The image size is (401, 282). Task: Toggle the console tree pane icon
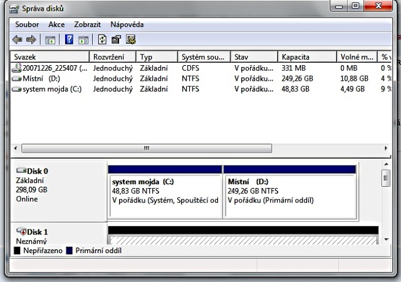pyautogui.click(x=50, y=39)
